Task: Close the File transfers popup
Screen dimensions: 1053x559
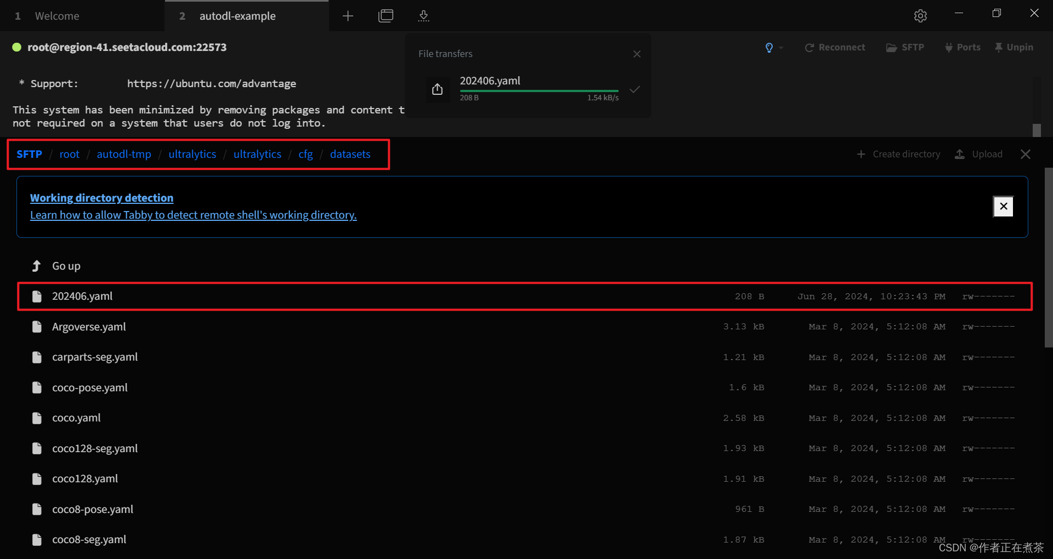Action: (637, 54)
